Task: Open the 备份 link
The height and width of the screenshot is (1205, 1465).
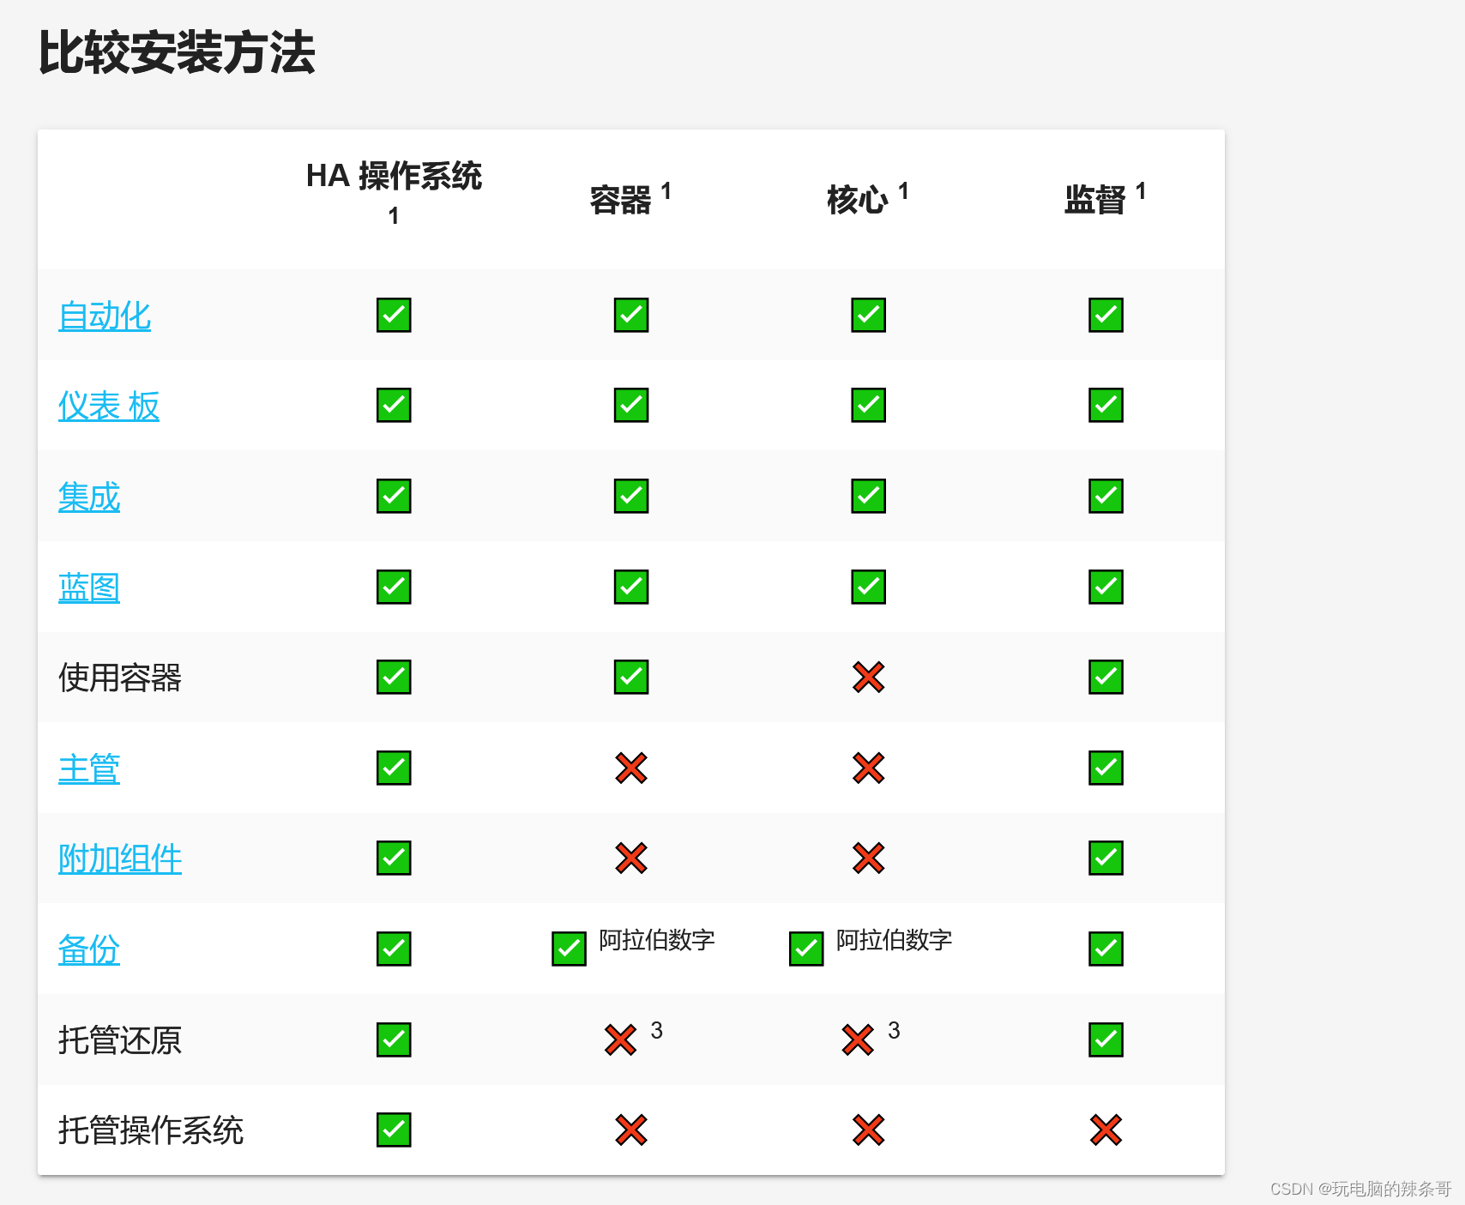Action: tap(89, 949)
